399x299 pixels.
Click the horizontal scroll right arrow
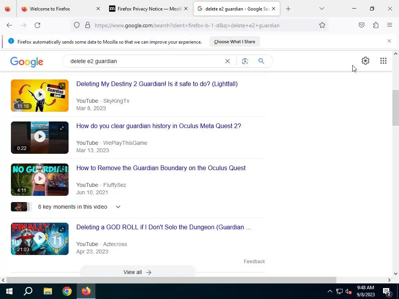click(x=389, y=280)
